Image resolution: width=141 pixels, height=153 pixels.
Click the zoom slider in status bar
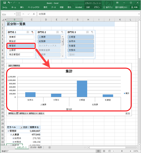point(122,151)
